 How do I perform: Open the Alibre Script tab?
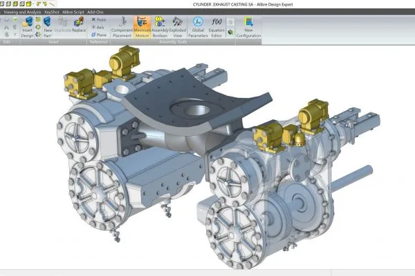73,12
